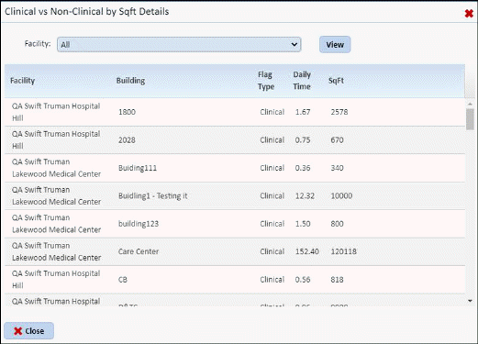Click Daily Time value 1.50
The height and width of the screenshot is (344, 478).
pyautogui.click(x=303, y=224)
